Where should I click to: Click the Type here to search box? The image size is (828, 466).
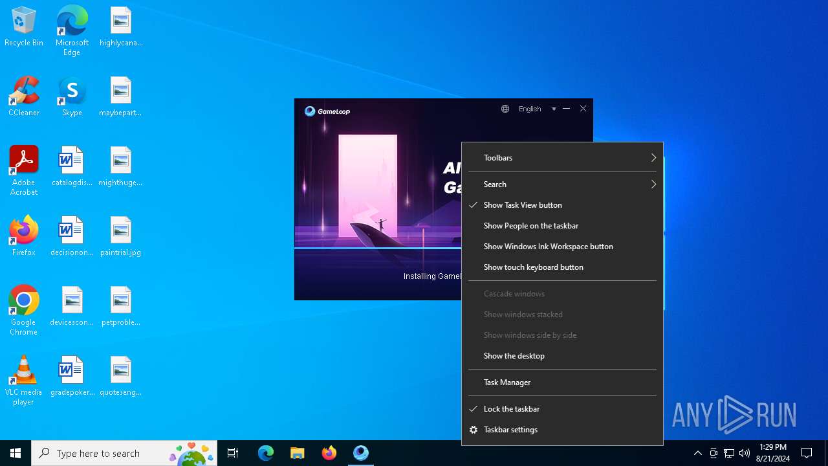[124, 453]
